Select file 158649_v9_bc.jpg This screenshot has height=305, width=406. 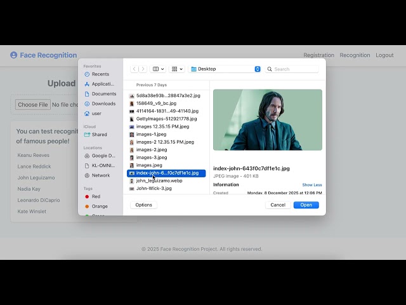click(x=166, y=104)
